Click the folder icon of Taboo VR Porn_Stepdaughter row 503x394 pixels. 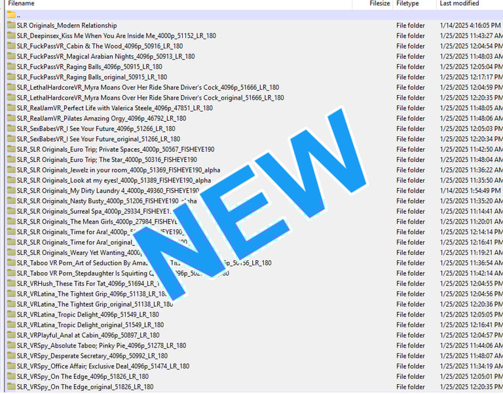(x=12, y=273)
